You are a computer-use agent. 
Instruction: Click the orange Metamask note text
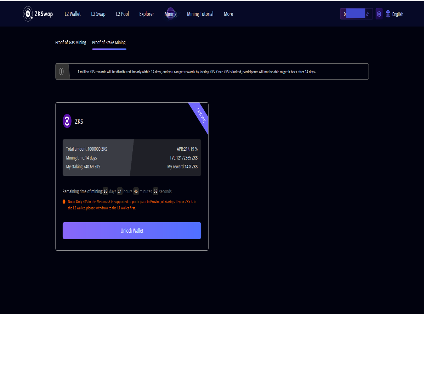[132, 205]
